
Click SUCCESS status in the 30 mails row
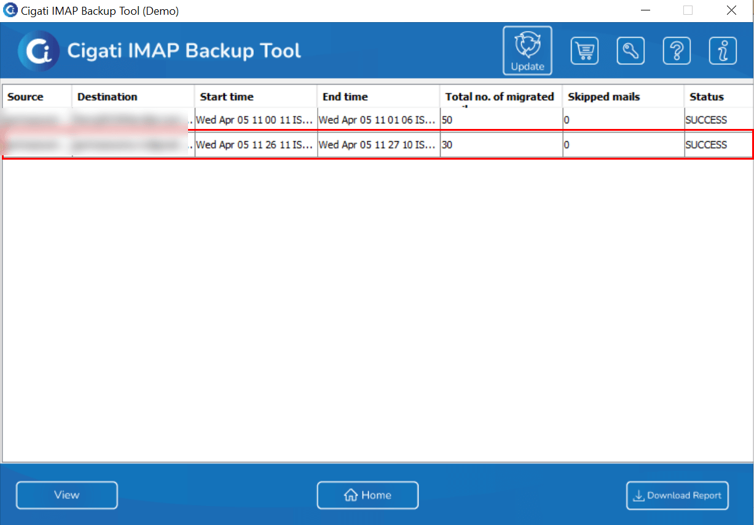tap(718, 145)
